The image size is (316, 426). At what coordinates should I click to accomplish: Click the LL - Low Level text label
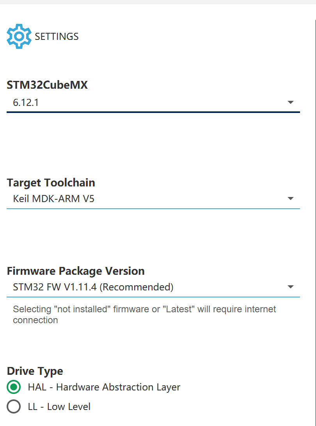(59, 406)
